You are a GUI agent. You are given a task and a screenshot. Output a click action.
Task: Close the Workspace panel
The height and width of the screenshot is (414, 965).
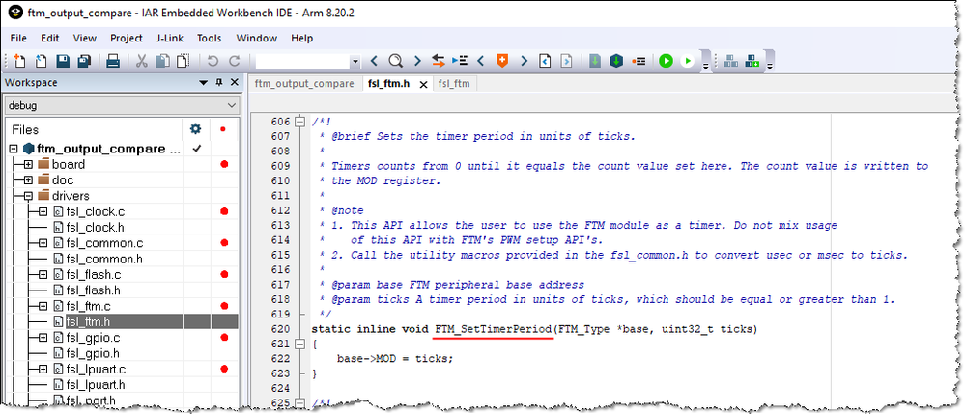click(234, 82)
